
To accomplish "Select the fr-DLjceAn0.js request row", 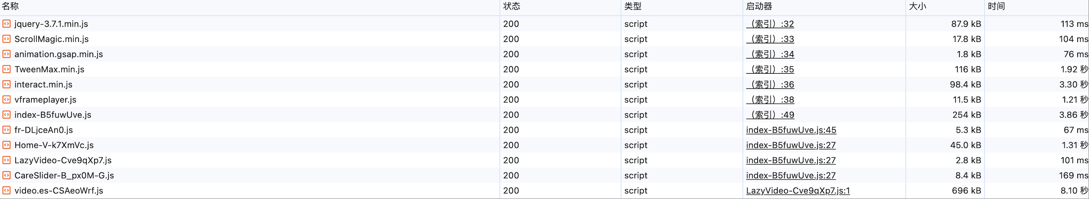I will [x=544, y=130].
